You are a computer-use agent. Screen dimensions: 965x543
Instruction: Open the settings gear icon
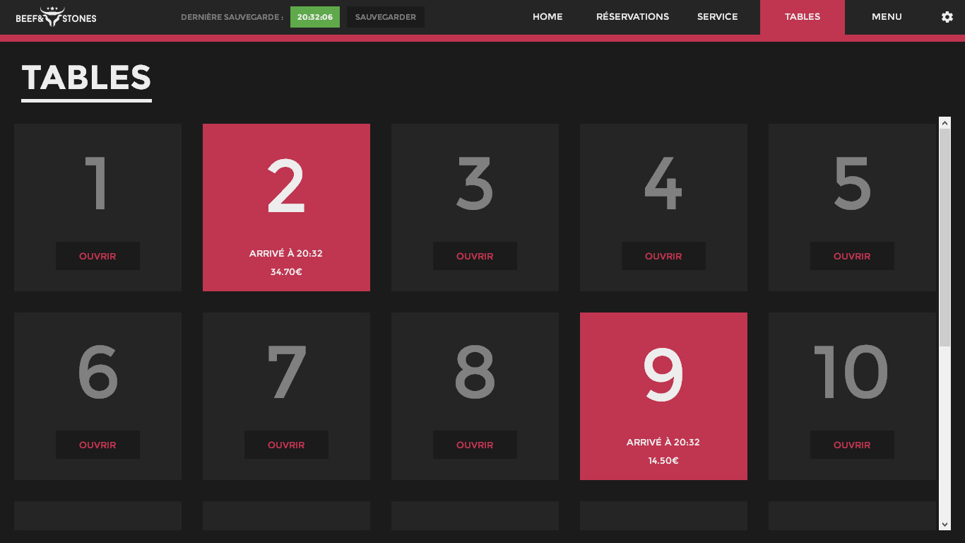947,17
